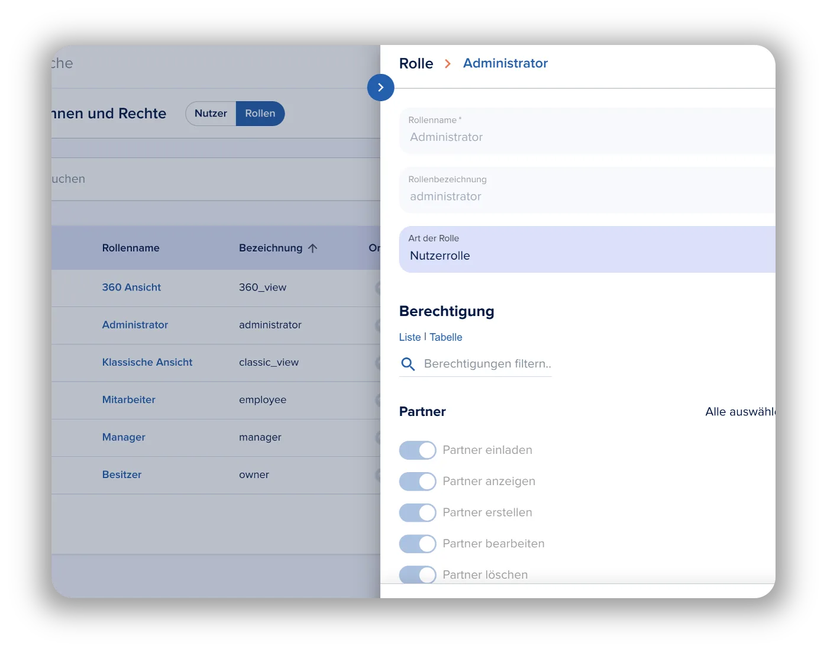827x652 pixels.
Task: Click Alle auswählen for Partner permissions
Action: coord(740,412)
